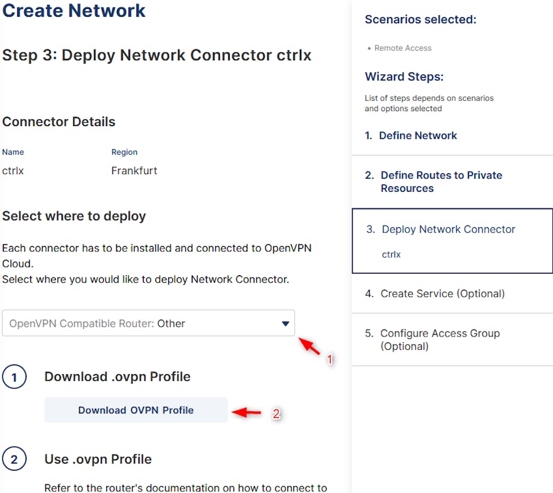Open Configure Access Group (Optional) step
Screen dimensions: 553x493
(x=432, y=339)
